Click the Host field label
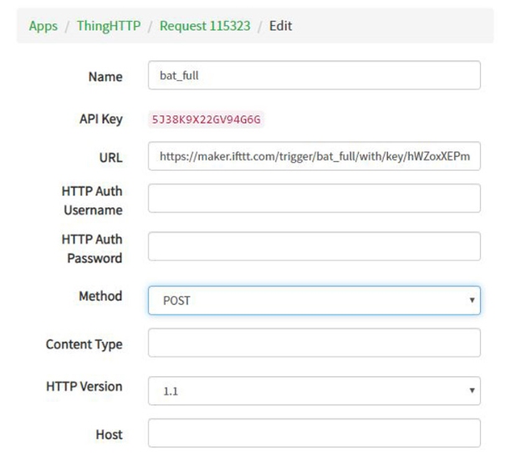The width and height of the screenshot is (506, 453). [108, 434]
